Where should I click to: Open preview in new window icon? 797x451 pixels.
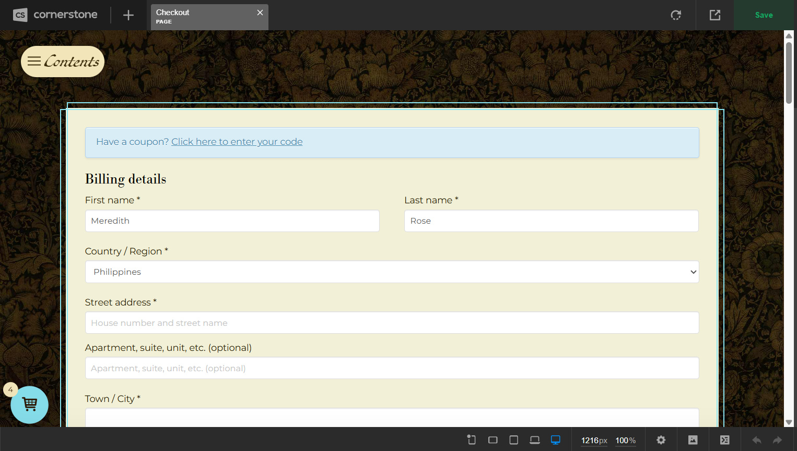pyautogui.click(x=715, y=15)
